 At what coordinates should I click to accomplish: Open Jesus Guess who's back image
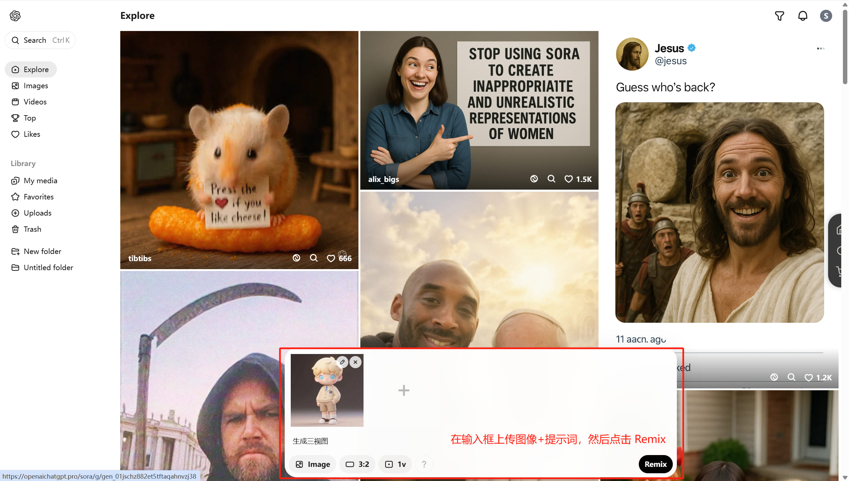[719, 213]
